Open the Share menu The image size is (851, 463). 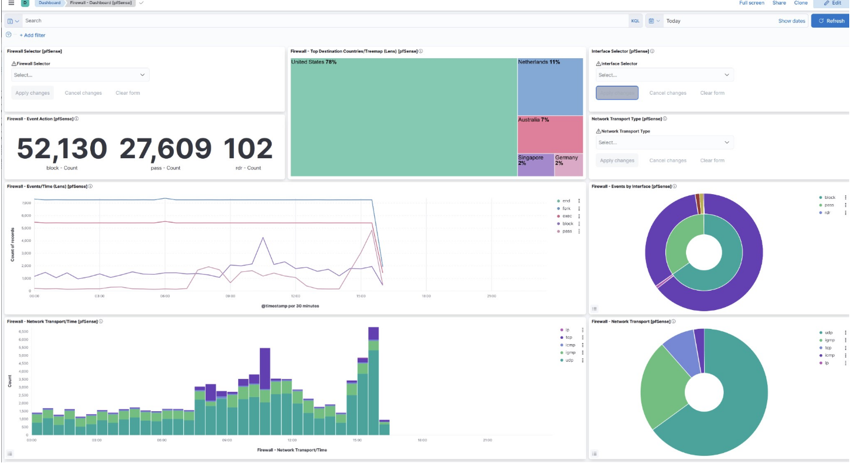[x=779, y=3]
